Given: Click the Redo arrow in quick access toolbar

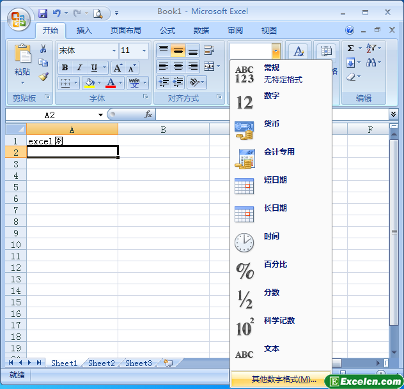Looking at the screenshot, I should (x=77, y=13).
